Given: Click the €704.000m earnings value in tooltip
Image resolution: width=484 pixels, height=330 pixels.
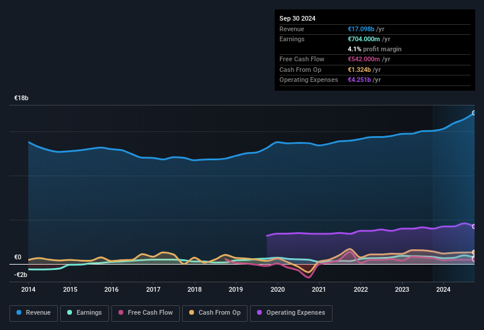Looking at the screenshot, I should 369,39.
